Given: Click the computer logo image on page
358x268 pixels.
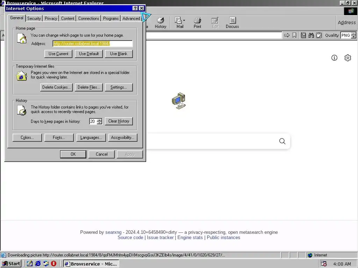Looking at the screenshot, I should (x=179, y=101).
